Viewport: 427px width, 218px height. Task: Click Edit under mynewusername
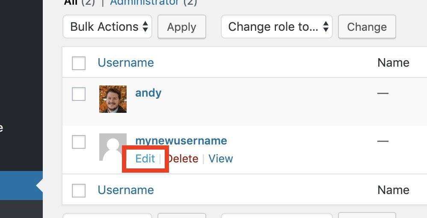(x=145, y=159)
